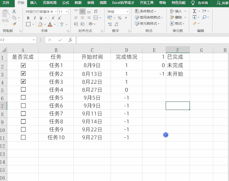Click the insert function fx button
Image resolution: width=229 pixels, height=181 pixels.
70,40
